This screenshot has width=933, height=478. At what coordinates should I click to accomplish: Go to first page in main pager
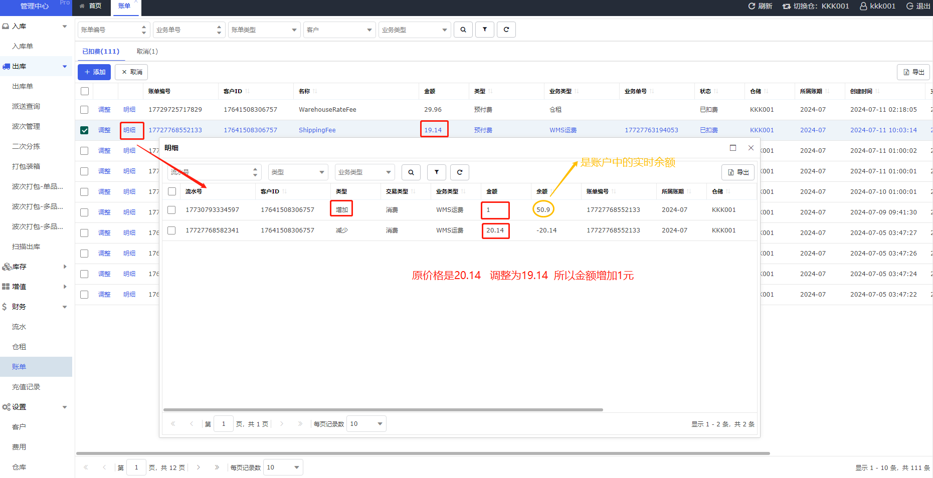coord(86,467)
